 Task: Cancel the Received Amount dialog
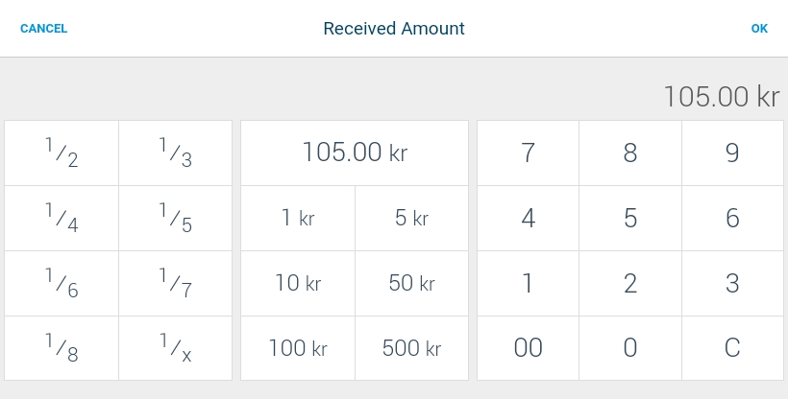point(43,29)
